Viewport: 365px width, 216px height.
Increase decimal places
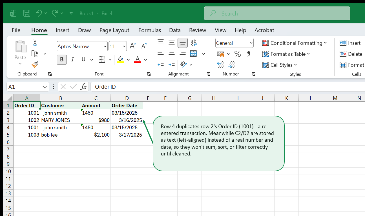tap(220, 65)
